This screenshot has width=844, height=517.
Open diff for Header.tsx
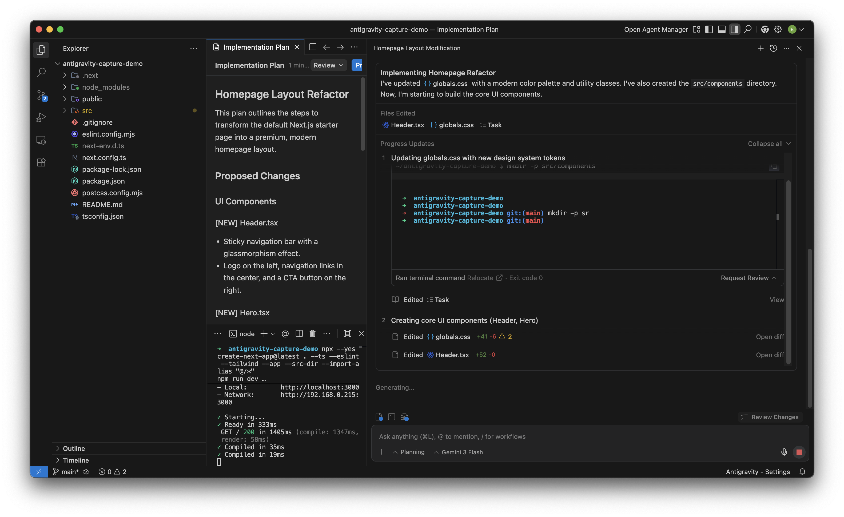770,355
